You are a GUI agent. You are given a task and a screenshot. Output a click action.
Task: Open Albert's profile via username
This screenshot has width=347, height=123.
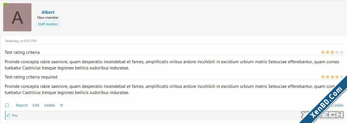tap(48, 12)
